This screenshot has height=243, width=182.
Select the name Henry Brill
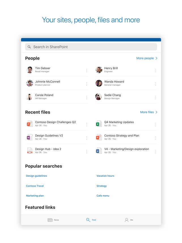pos(111,68)
